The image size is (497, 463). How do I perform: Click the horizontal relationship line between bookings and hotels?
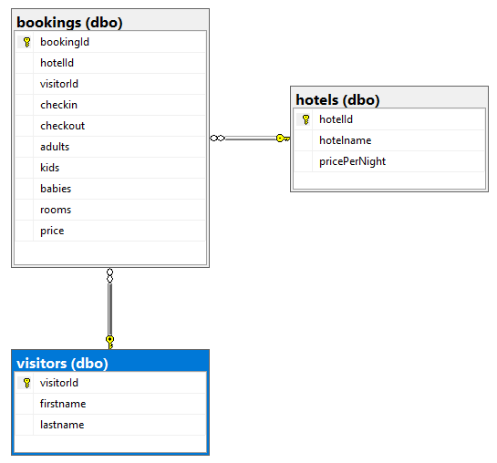click(x=251, y=138)
